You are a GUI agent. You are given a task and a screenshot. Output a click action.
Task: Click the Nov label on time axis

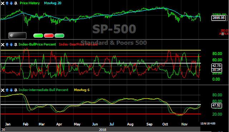pos(184,124)
